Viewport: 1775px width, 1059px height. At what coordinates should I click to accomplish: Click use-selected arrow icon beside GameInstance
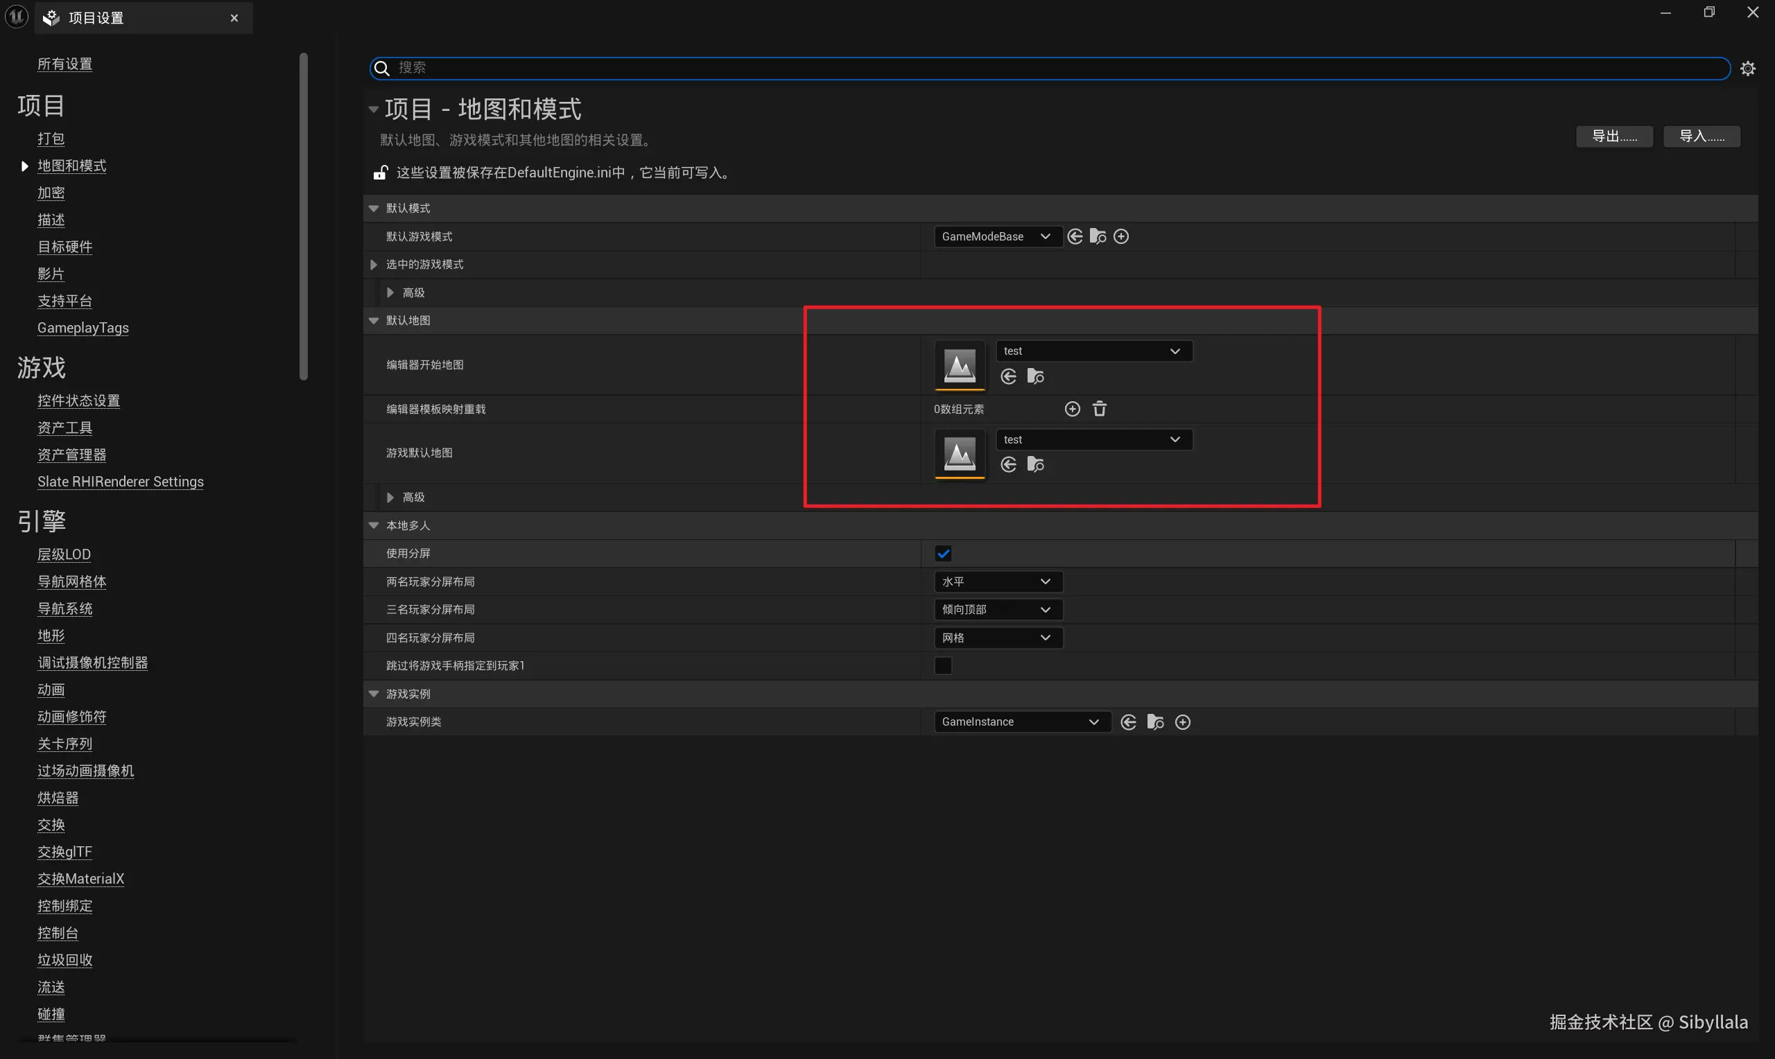coord(1128,722)
